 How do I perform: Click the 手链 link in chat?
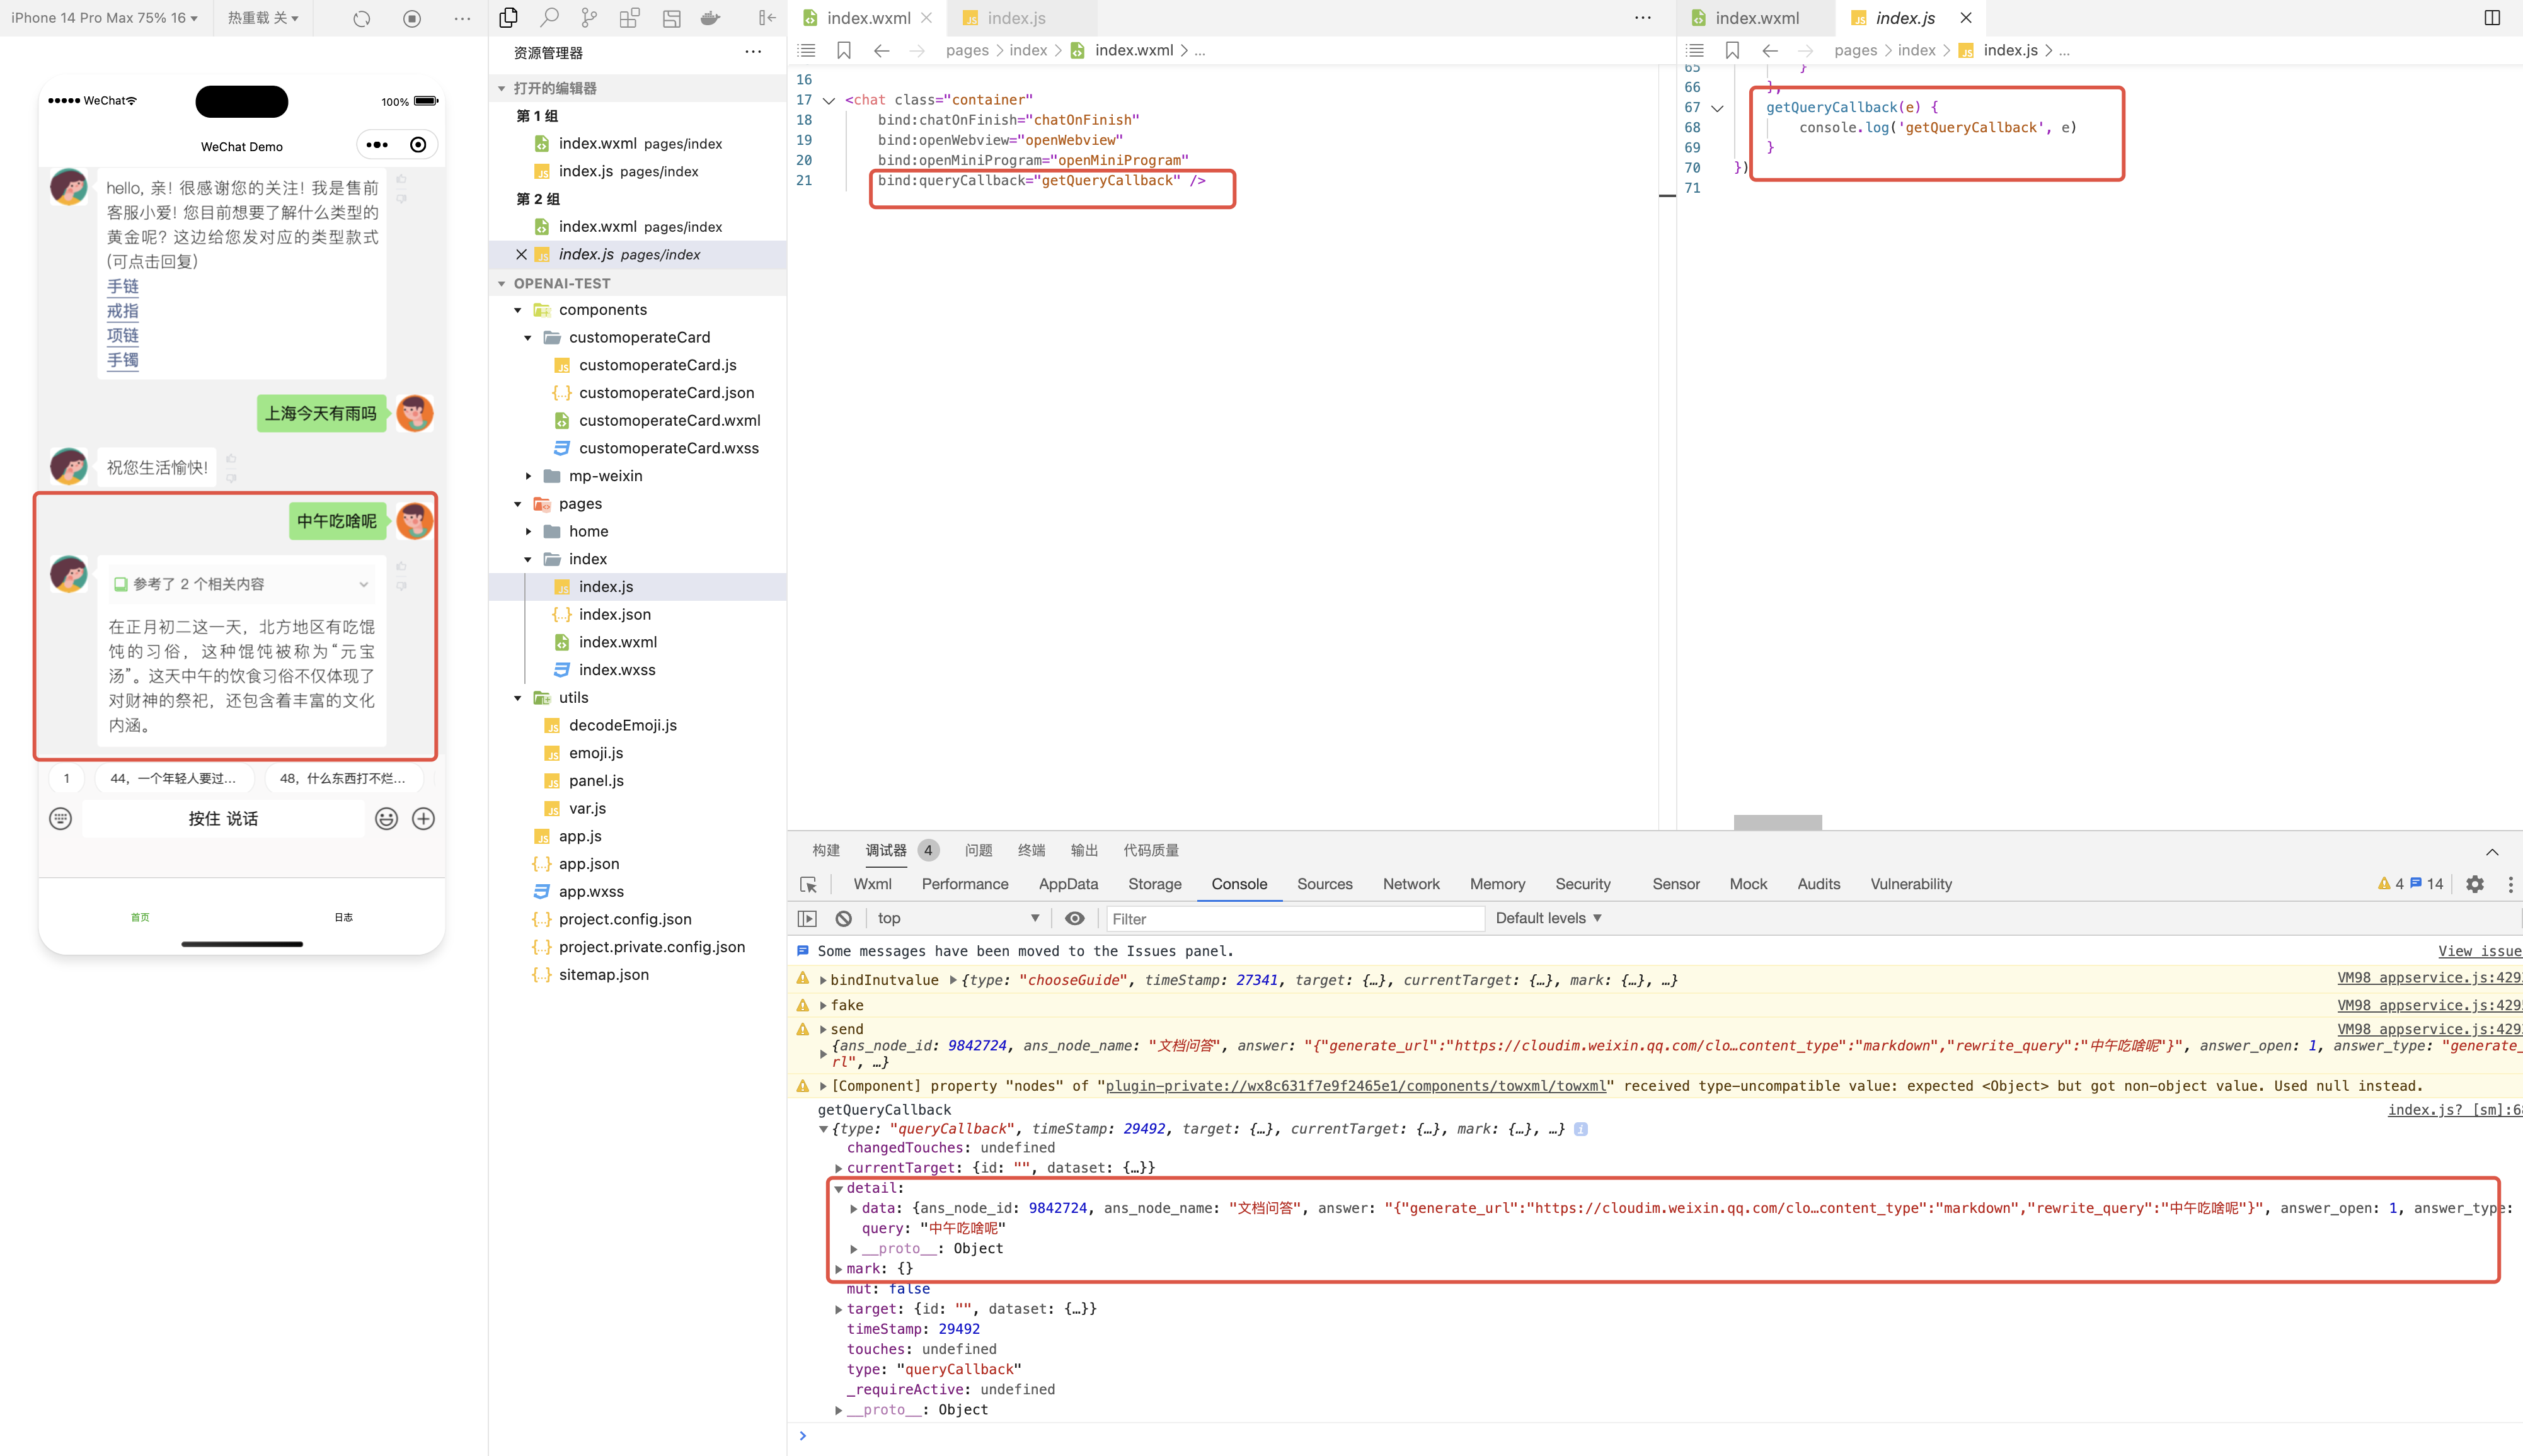click(x=123, y=287)
